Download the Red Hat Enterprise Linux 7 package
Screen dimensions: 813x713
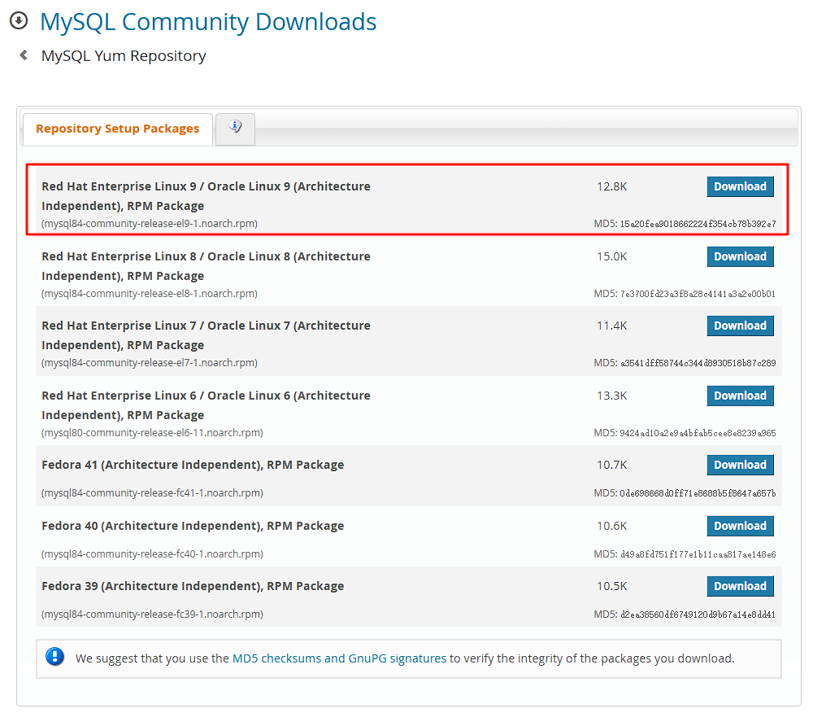click(x=740, y=325)
